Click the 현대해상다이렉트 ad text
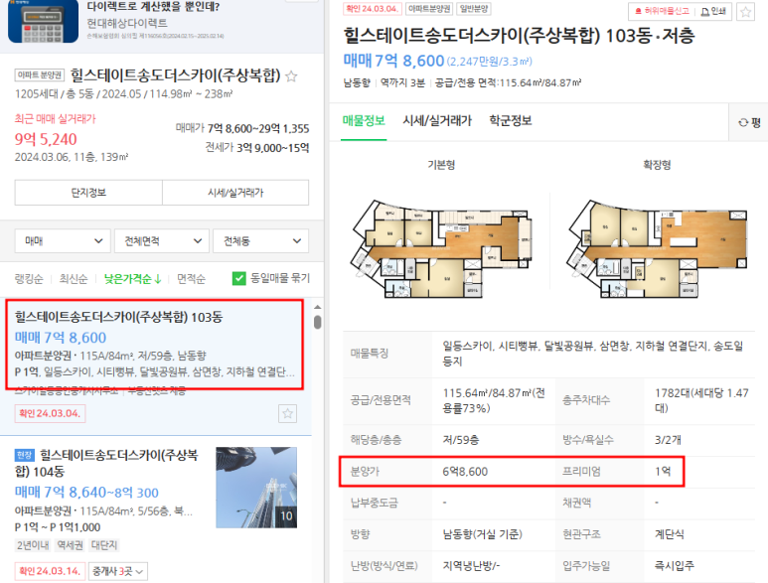Screen dimensions: 768x583 tap(127, 23)
